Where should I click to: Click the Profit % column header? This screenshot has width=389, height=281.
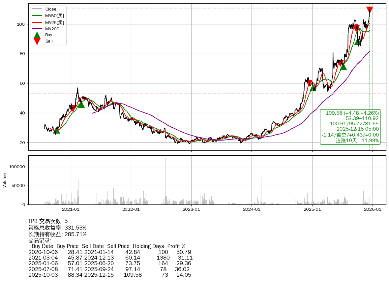tap(176, 246)
